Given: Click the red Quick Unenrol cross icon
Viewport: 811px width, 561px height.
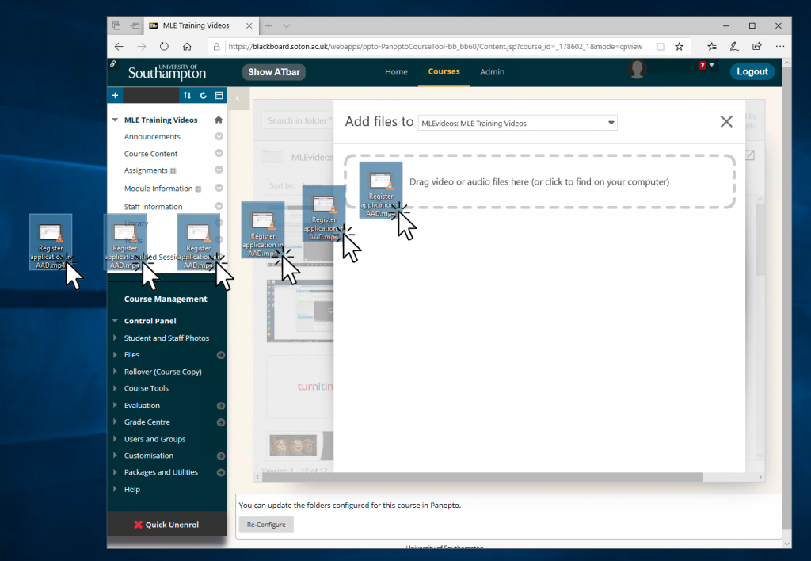Looking at the screenshot, I should click(138, 525).
